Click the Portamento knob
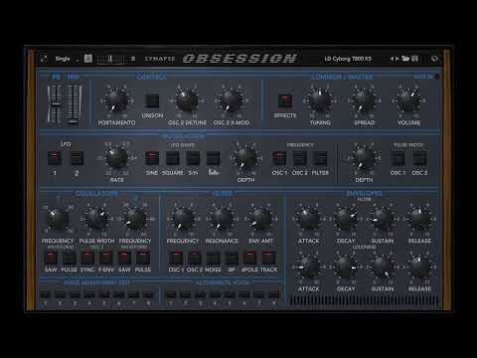Screen dimensions: 477x358 click(x=116, y=100)
